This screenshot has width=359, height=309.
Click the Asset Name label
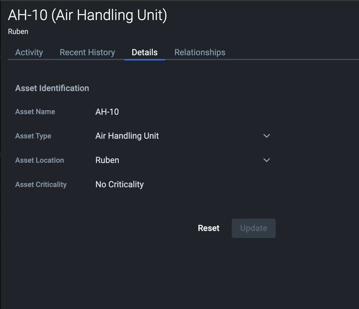tap(35, 112)
